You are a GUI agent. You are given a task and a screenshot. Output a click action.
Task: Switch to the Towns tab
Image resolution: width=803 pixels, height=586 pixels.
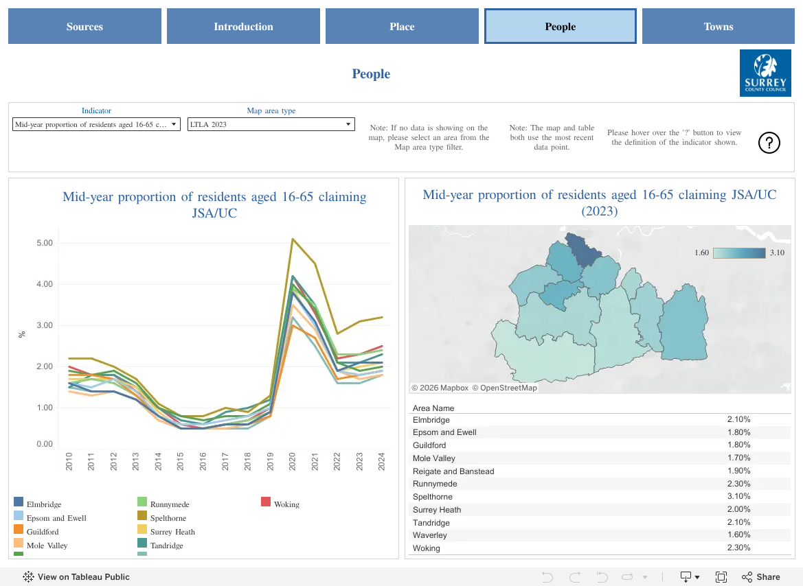tap(718, 26)
